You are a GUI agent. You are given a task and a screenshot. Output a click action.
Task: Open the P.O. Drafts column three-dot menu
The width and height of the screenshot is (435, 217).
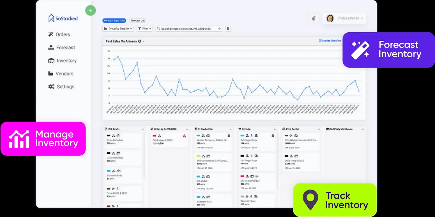[143, 129]
